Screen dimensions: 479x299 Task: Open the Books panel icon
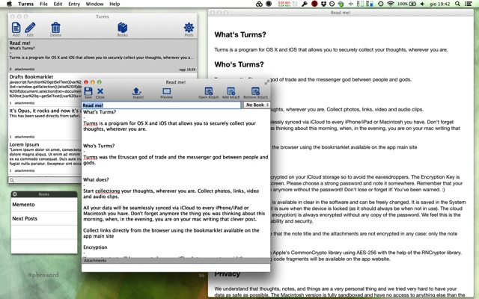[x=122, y=28]
